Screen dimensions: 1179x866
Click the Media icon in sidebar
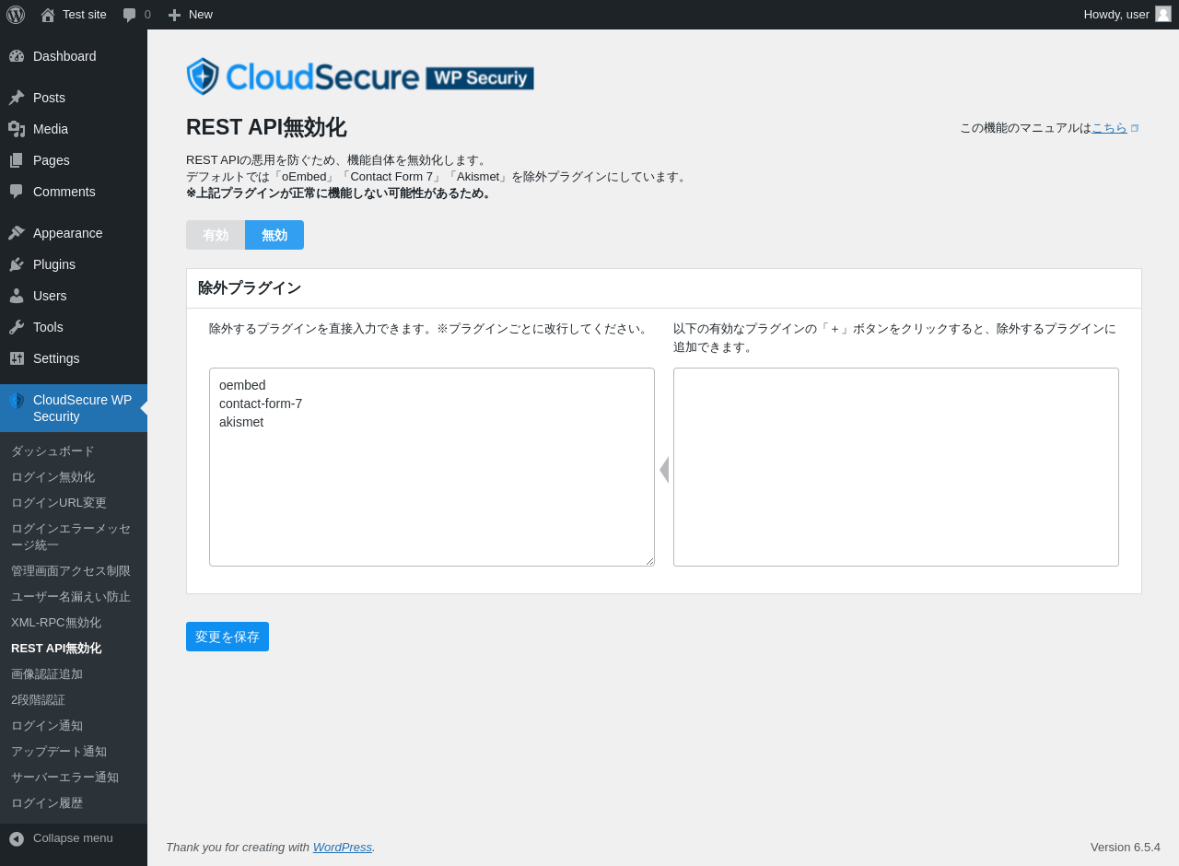pos(17,129)
